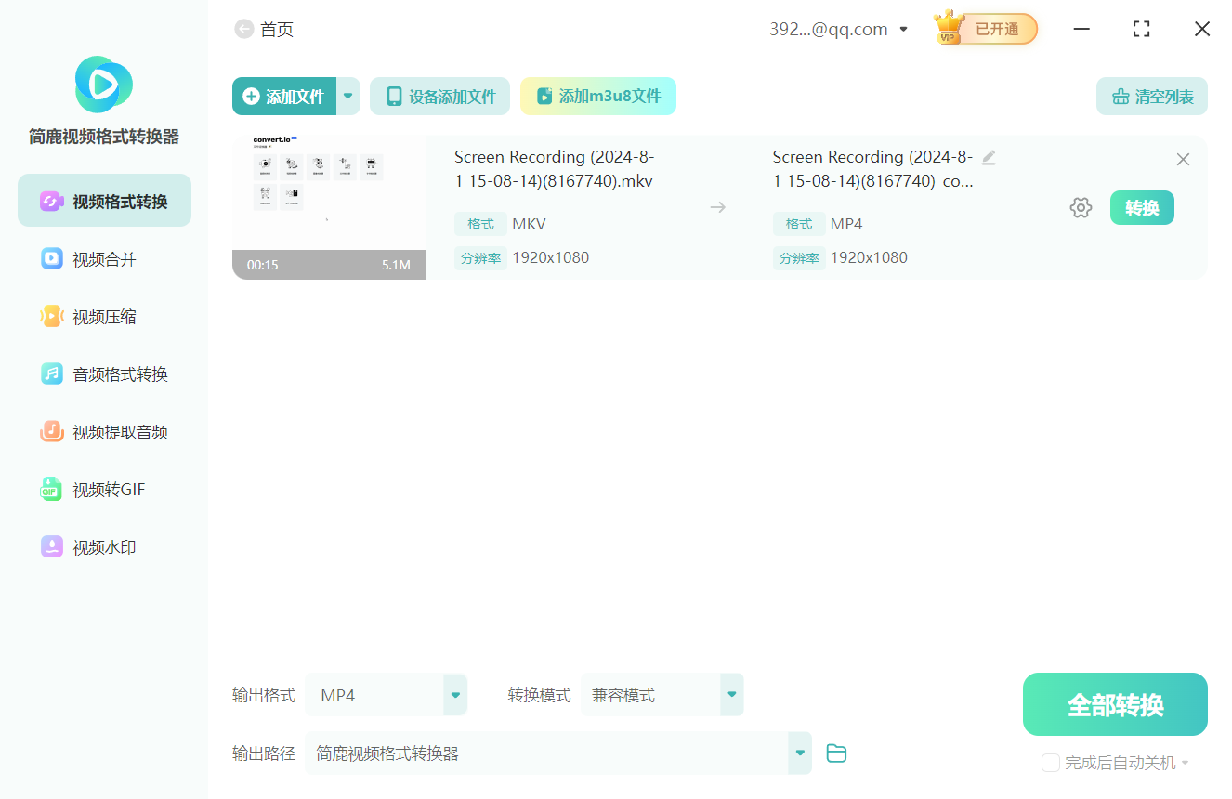The width and height of the screenshot is (1232, 799).
Task: Check the auto-shutdown option checkbox
Action: click(1050, 762)
